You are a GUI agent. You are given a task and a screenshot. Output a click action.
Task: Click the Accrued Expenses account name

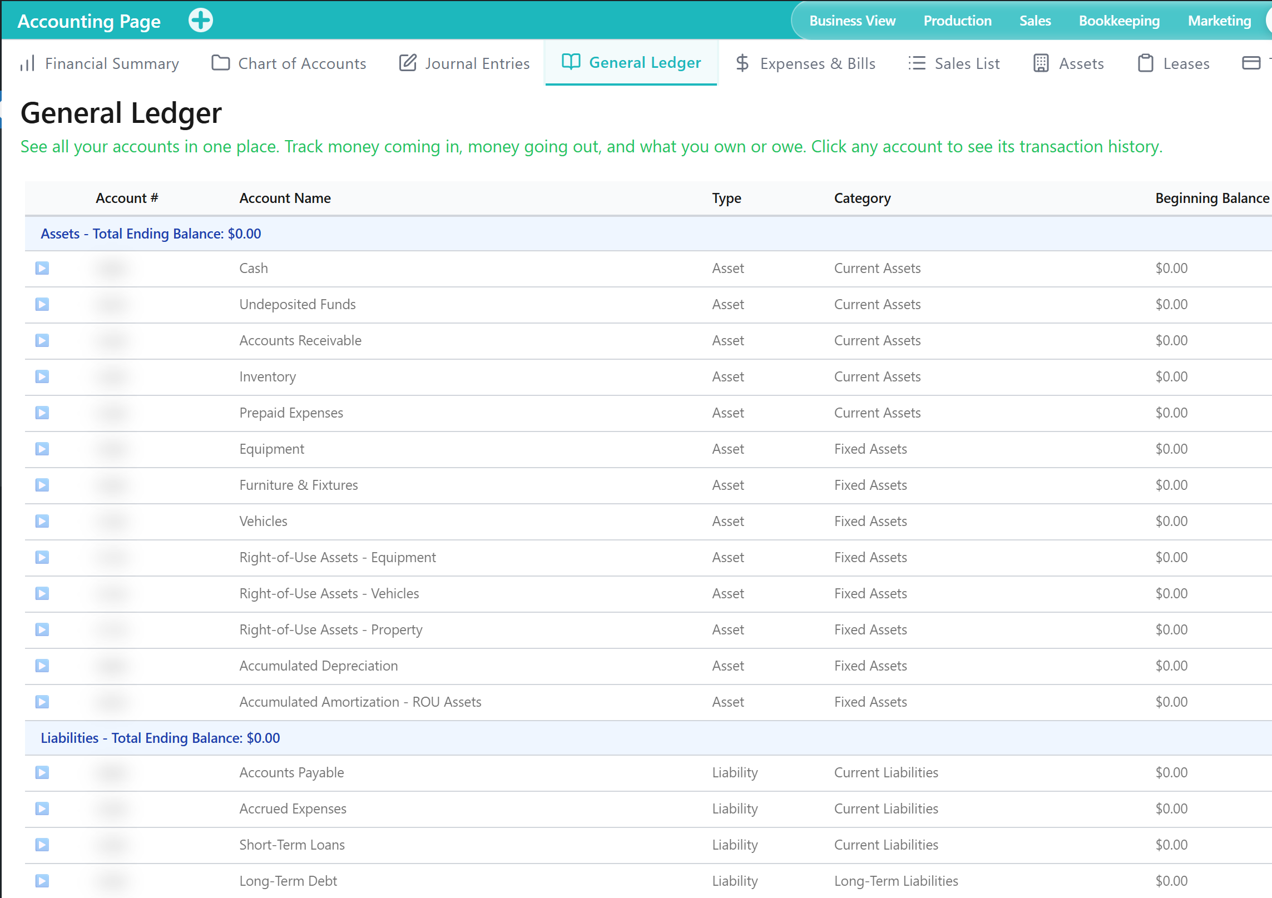(x=293, y=809)
